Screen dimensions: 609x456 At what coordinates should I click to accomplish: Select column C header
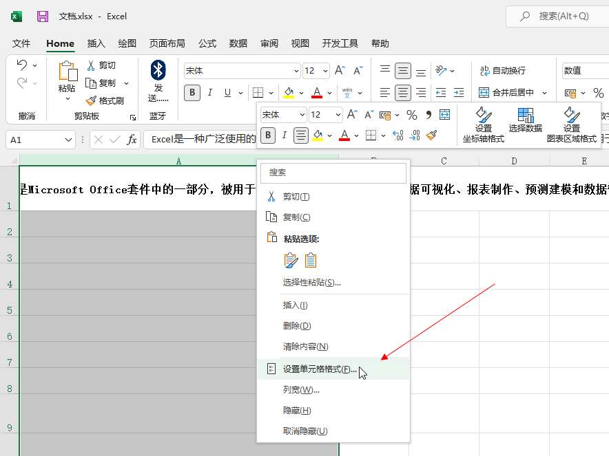[444, 160]
